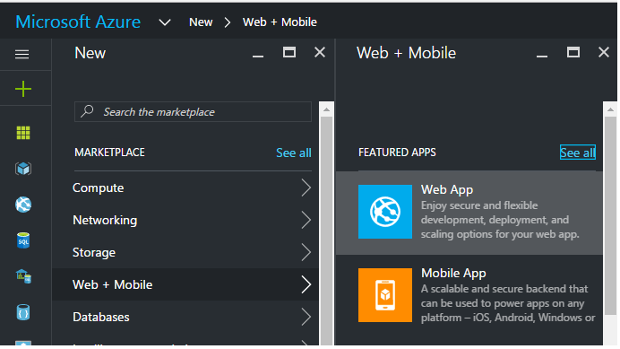
Task: Expand the Databases row chevron
Action: (x=306, y=317)
